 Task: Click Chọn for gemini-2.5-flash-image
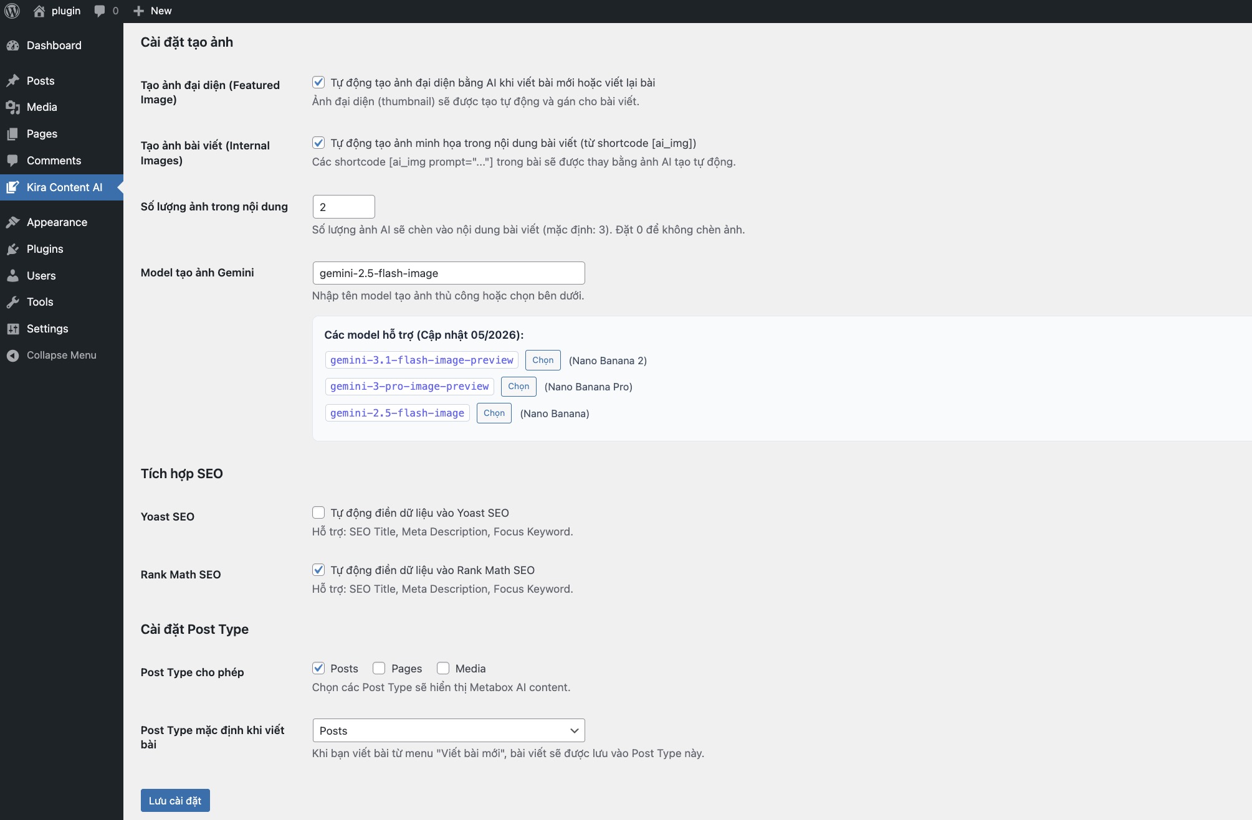494,413
